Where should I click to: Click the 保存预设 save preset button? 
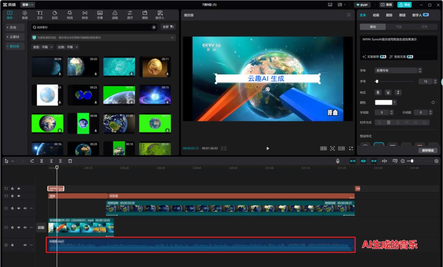[427, 151]
